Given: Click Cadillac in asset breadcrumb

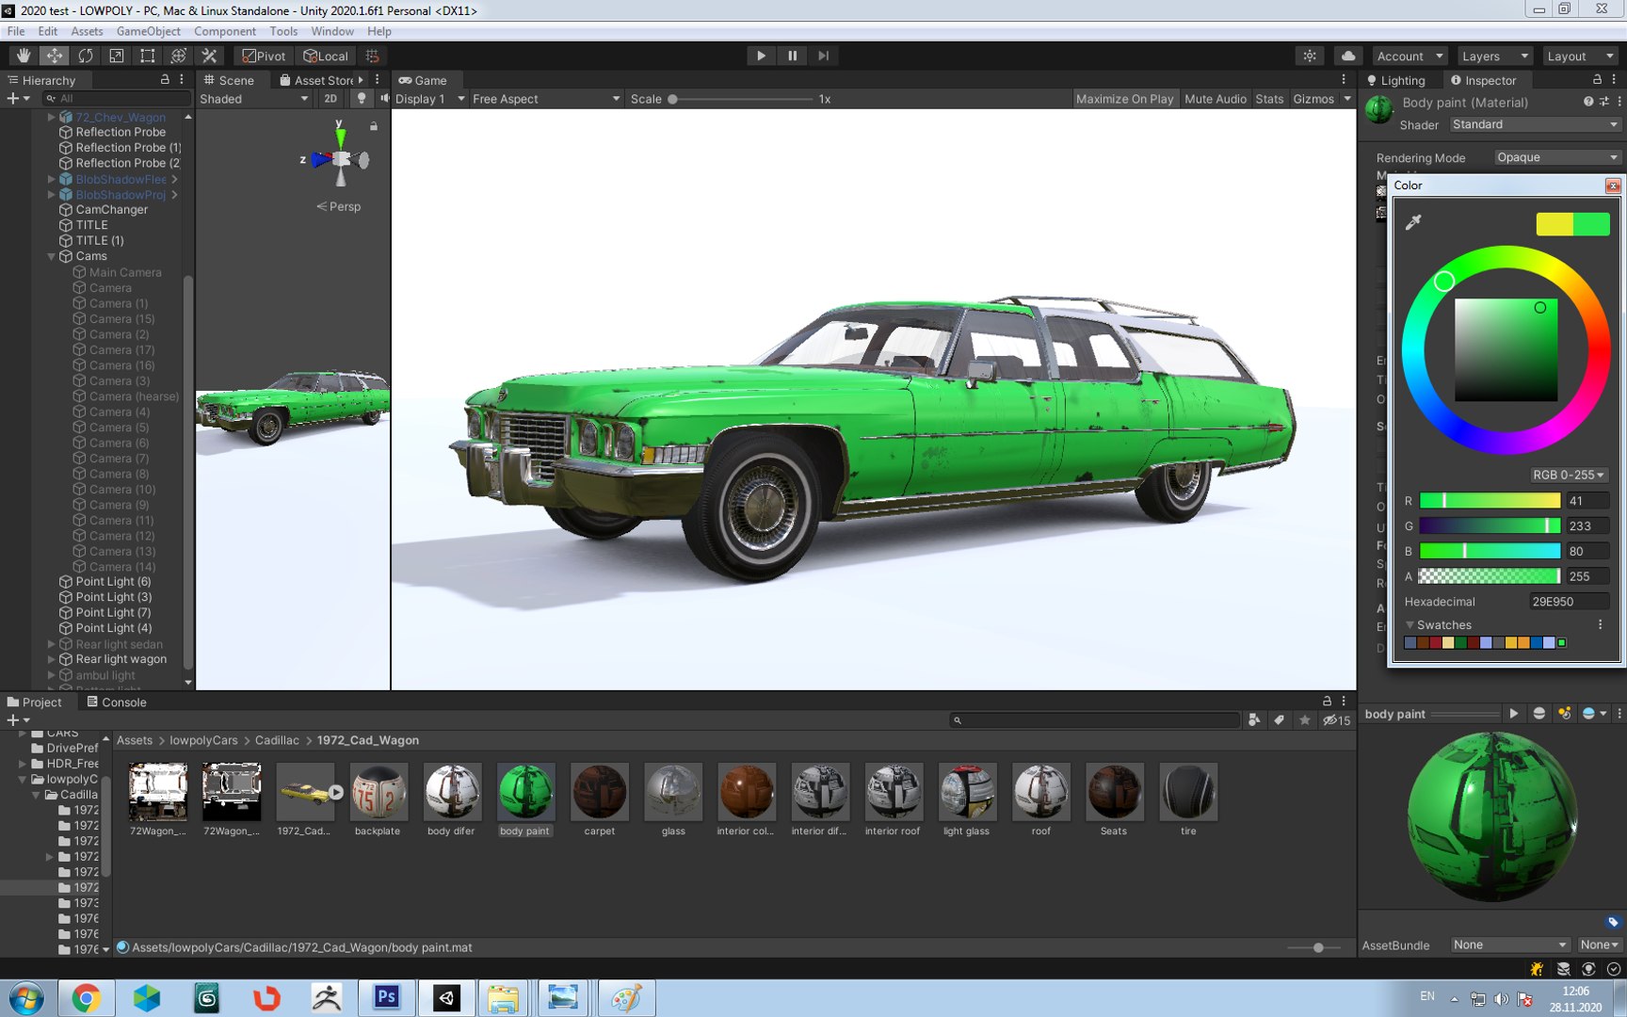Looking at the screenshot, I should tap(277, 740).
